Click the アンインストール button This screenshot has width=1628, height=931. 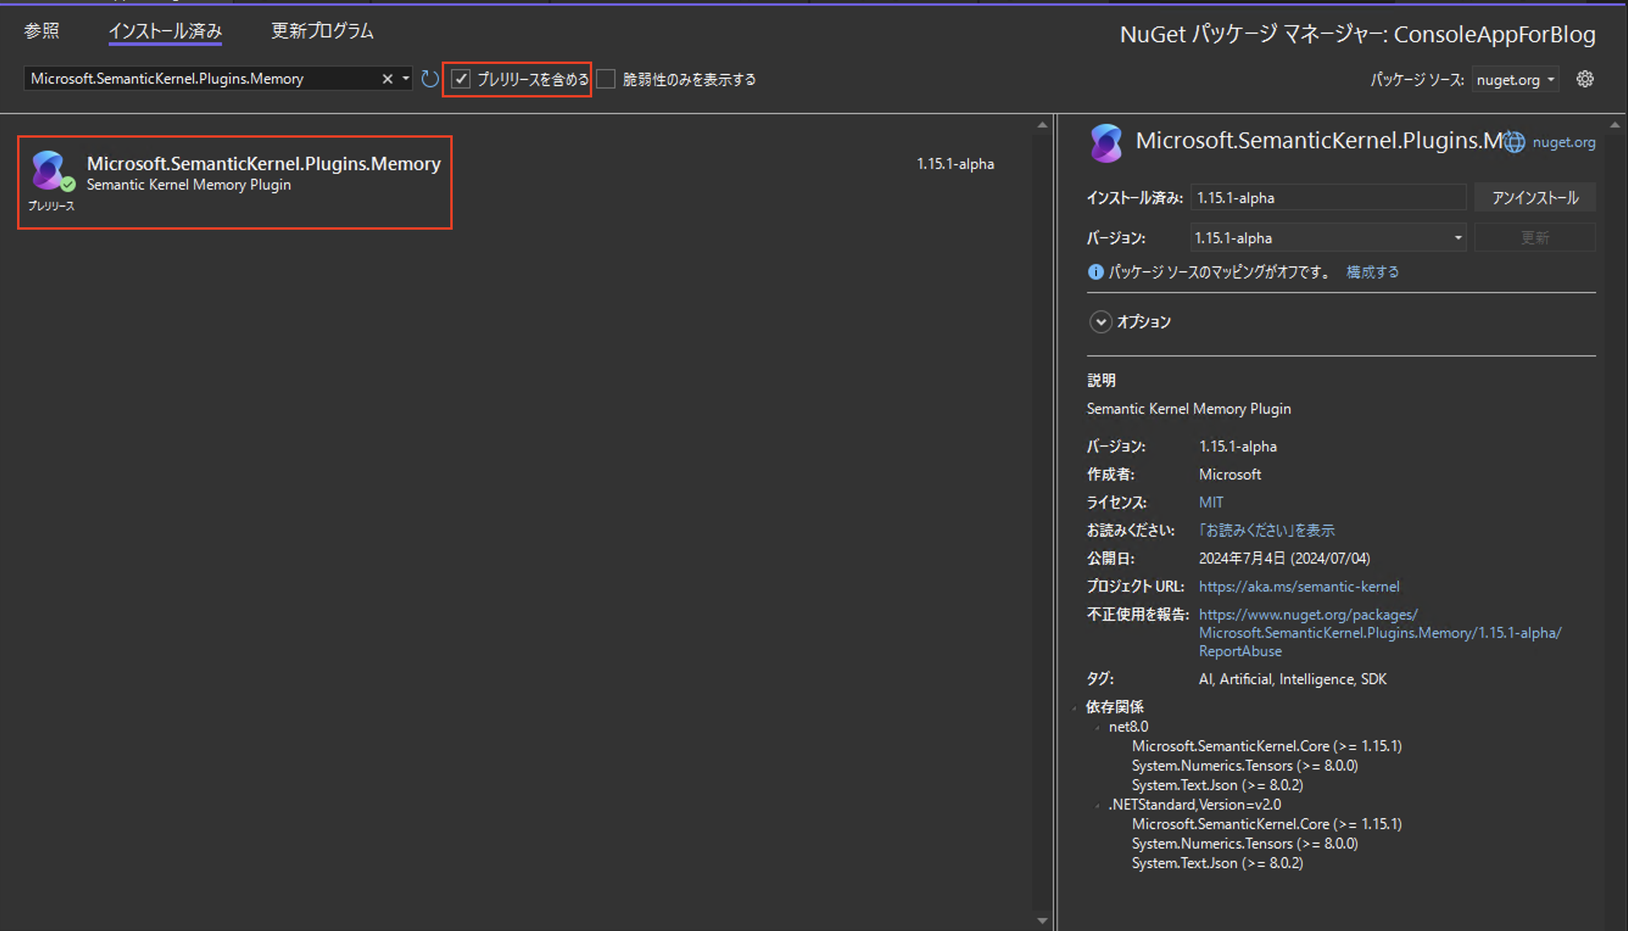click(x=1535, y=197)
